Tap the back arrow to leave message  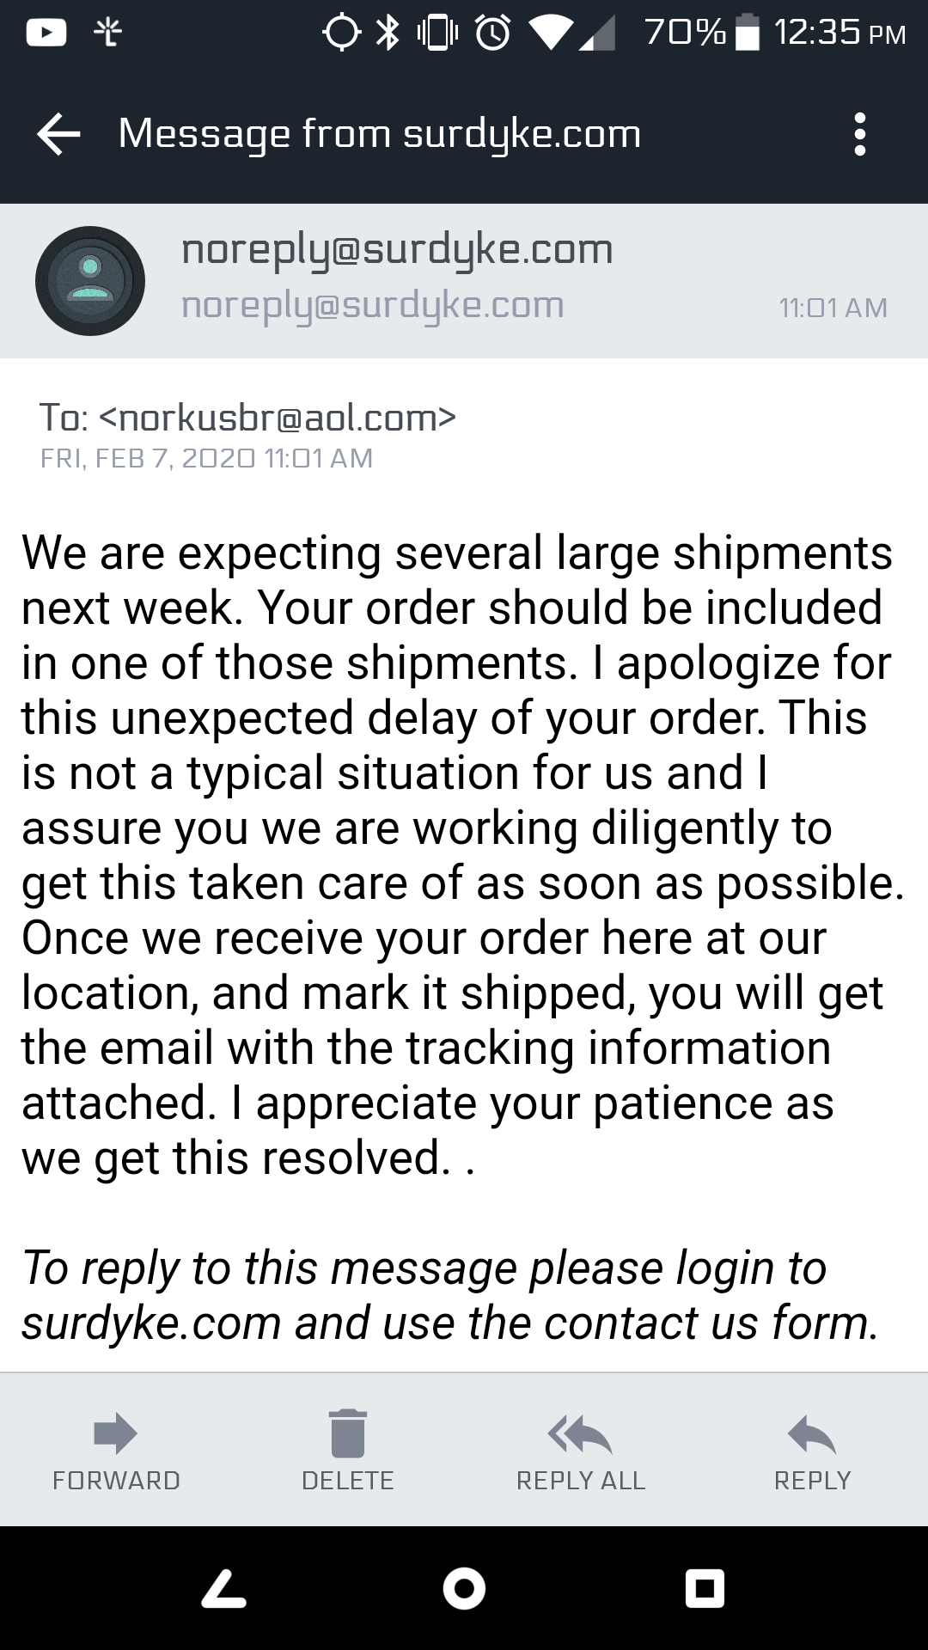pyautogui.click(x=58, y=134)
